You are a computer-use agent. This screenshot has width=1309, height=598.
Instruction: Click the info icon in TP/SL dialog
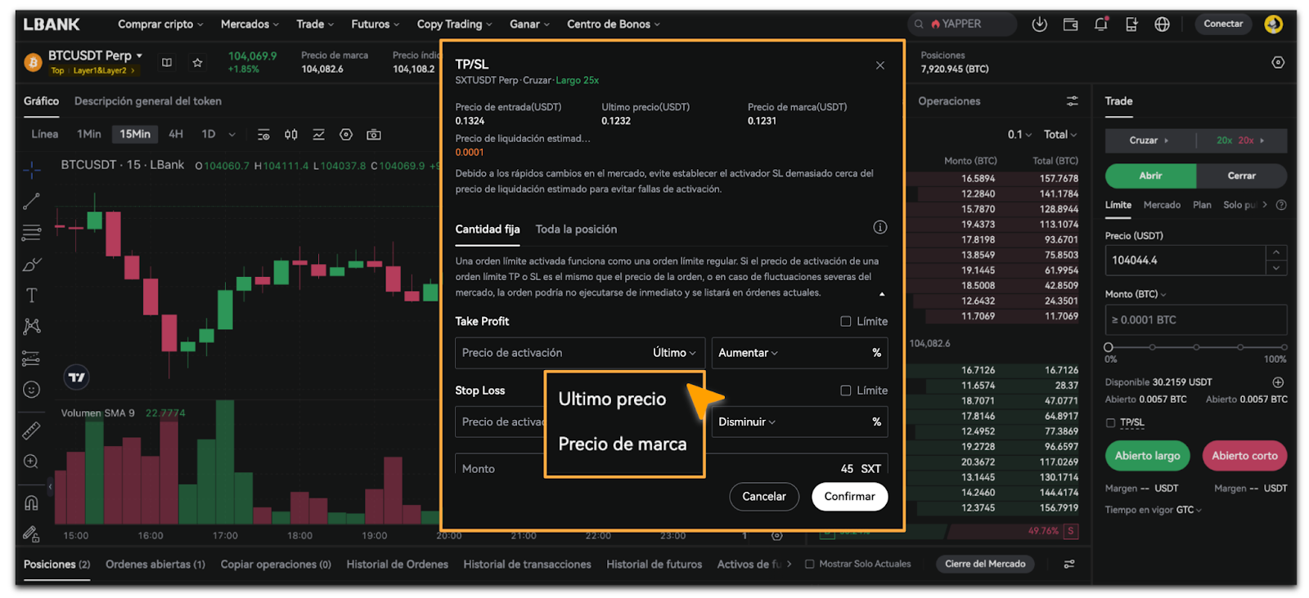tap(879, 227)
